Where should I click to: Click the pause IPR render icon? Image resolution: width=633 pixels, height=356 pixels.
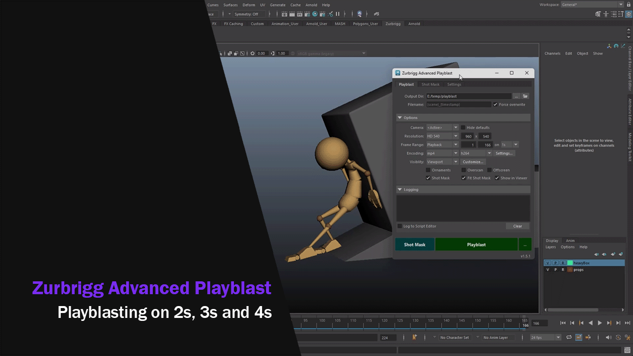(x=338, y=14)
